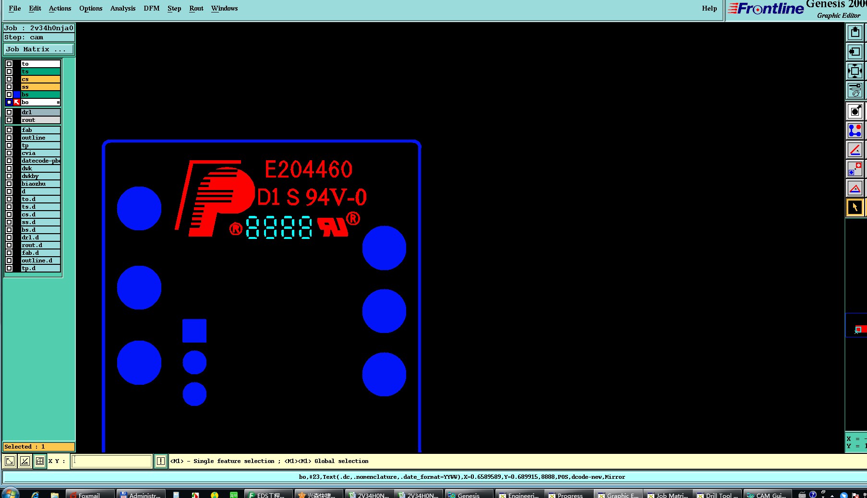Open the tools and palette settings icon
This screenshot has width=867, height=498.
[x=855, y=90]
